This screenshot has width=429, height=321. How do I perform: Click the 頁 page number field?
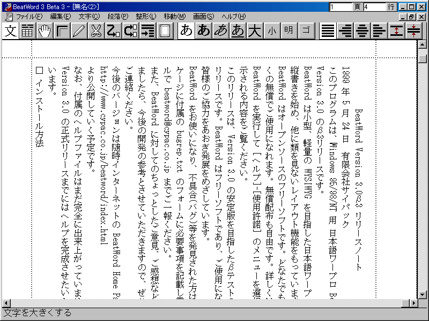(x=341, y=7)
